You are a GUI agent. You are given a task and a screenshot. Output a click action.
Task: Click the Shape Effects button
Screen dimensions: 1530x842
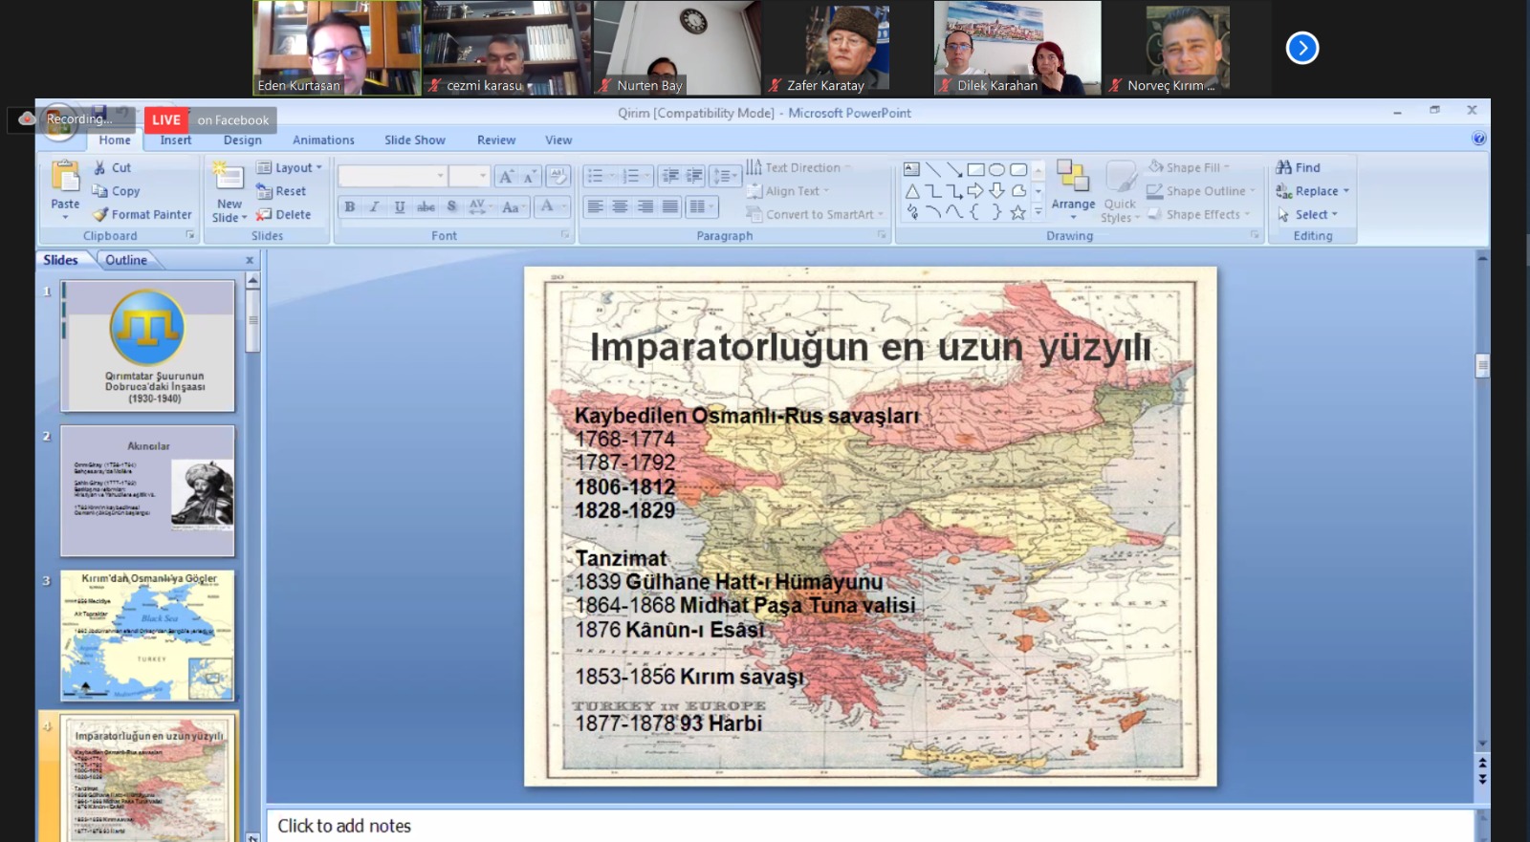pos(1198,215)
